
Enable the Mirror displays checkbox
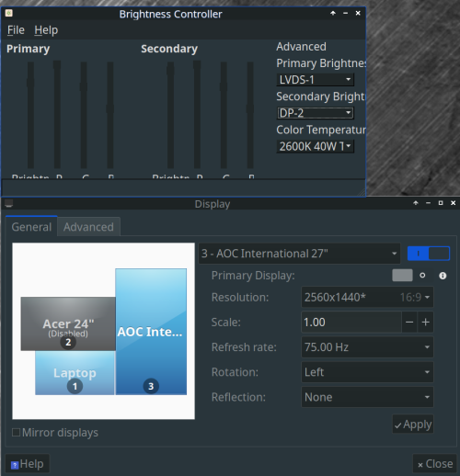pos(16,433)
